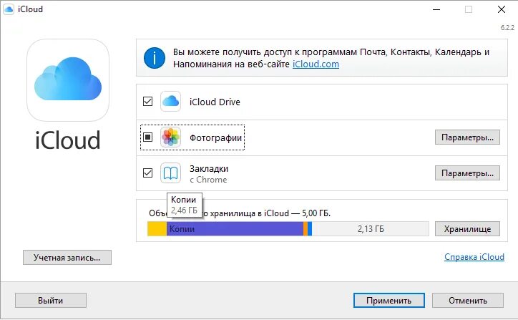Image resolution: width=518 pixels, height=320 pixels.
Task: Apply changes with Применить
Action: pyautogui.click(x=388, y=301)
